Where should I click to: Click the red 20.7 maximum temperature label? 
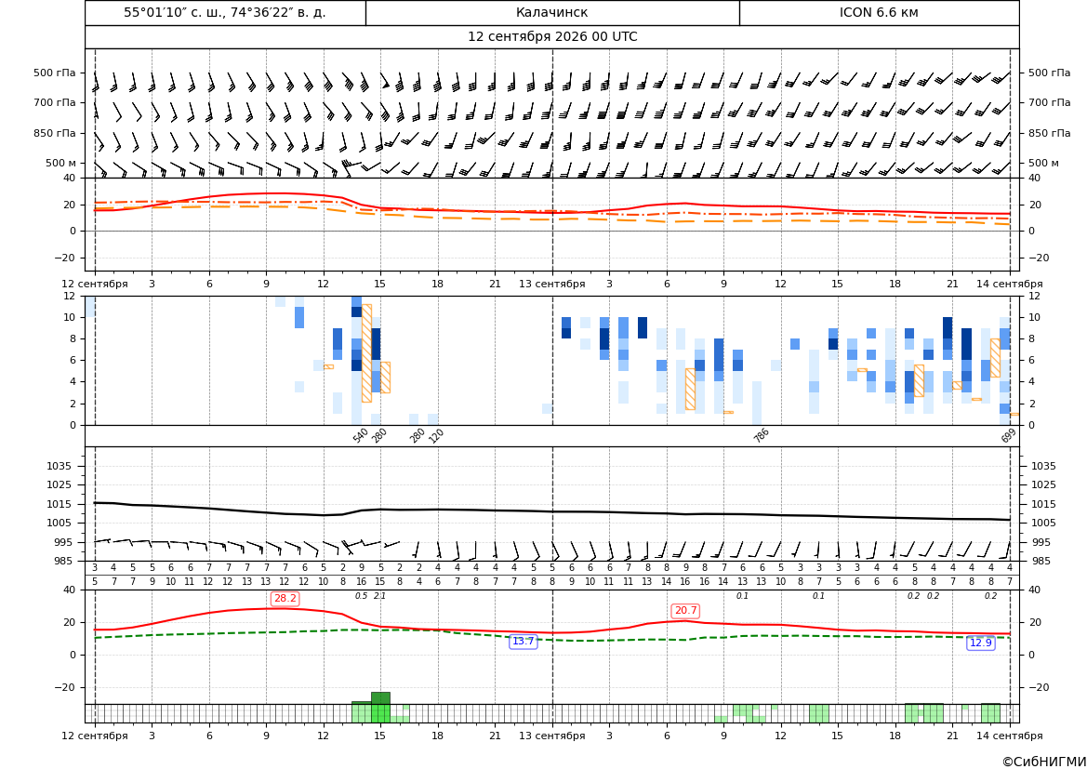tap(685, 610)
